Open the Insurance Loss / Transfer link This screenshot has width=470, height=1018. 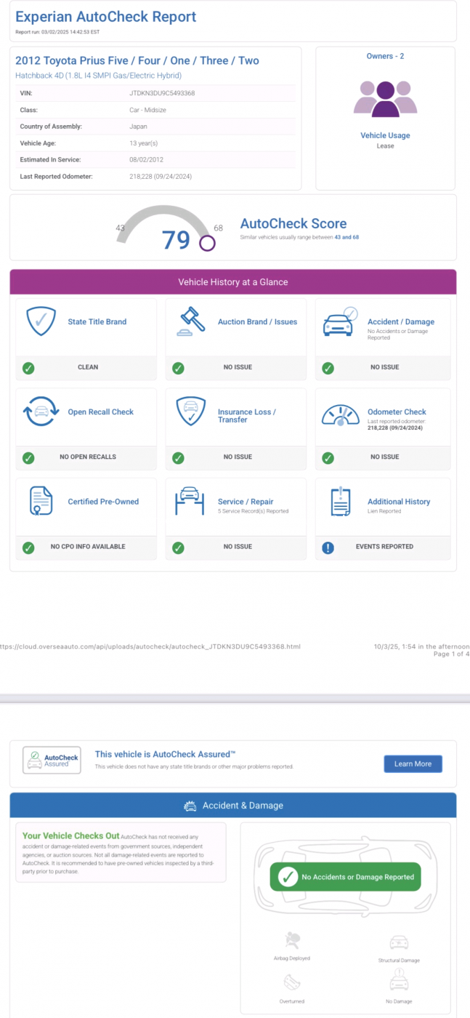tap(247, 416)
